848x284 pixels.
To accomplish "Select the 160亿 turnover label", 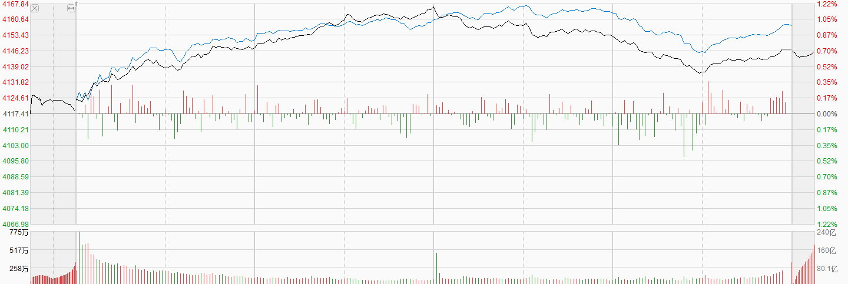I will point(826,250).
